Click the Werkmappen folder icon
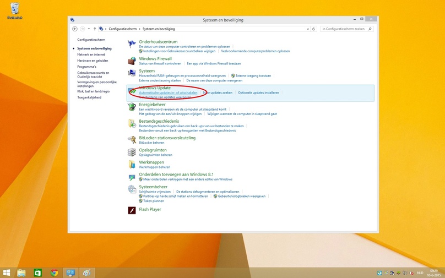 click(x=132, y=164)
